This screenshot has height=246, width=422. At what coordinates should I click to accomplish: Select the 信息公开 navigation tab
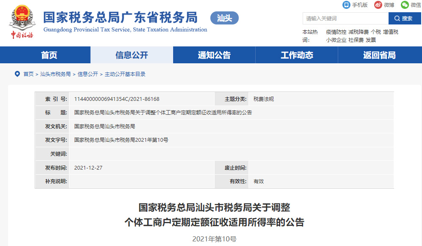click(132, 55)
